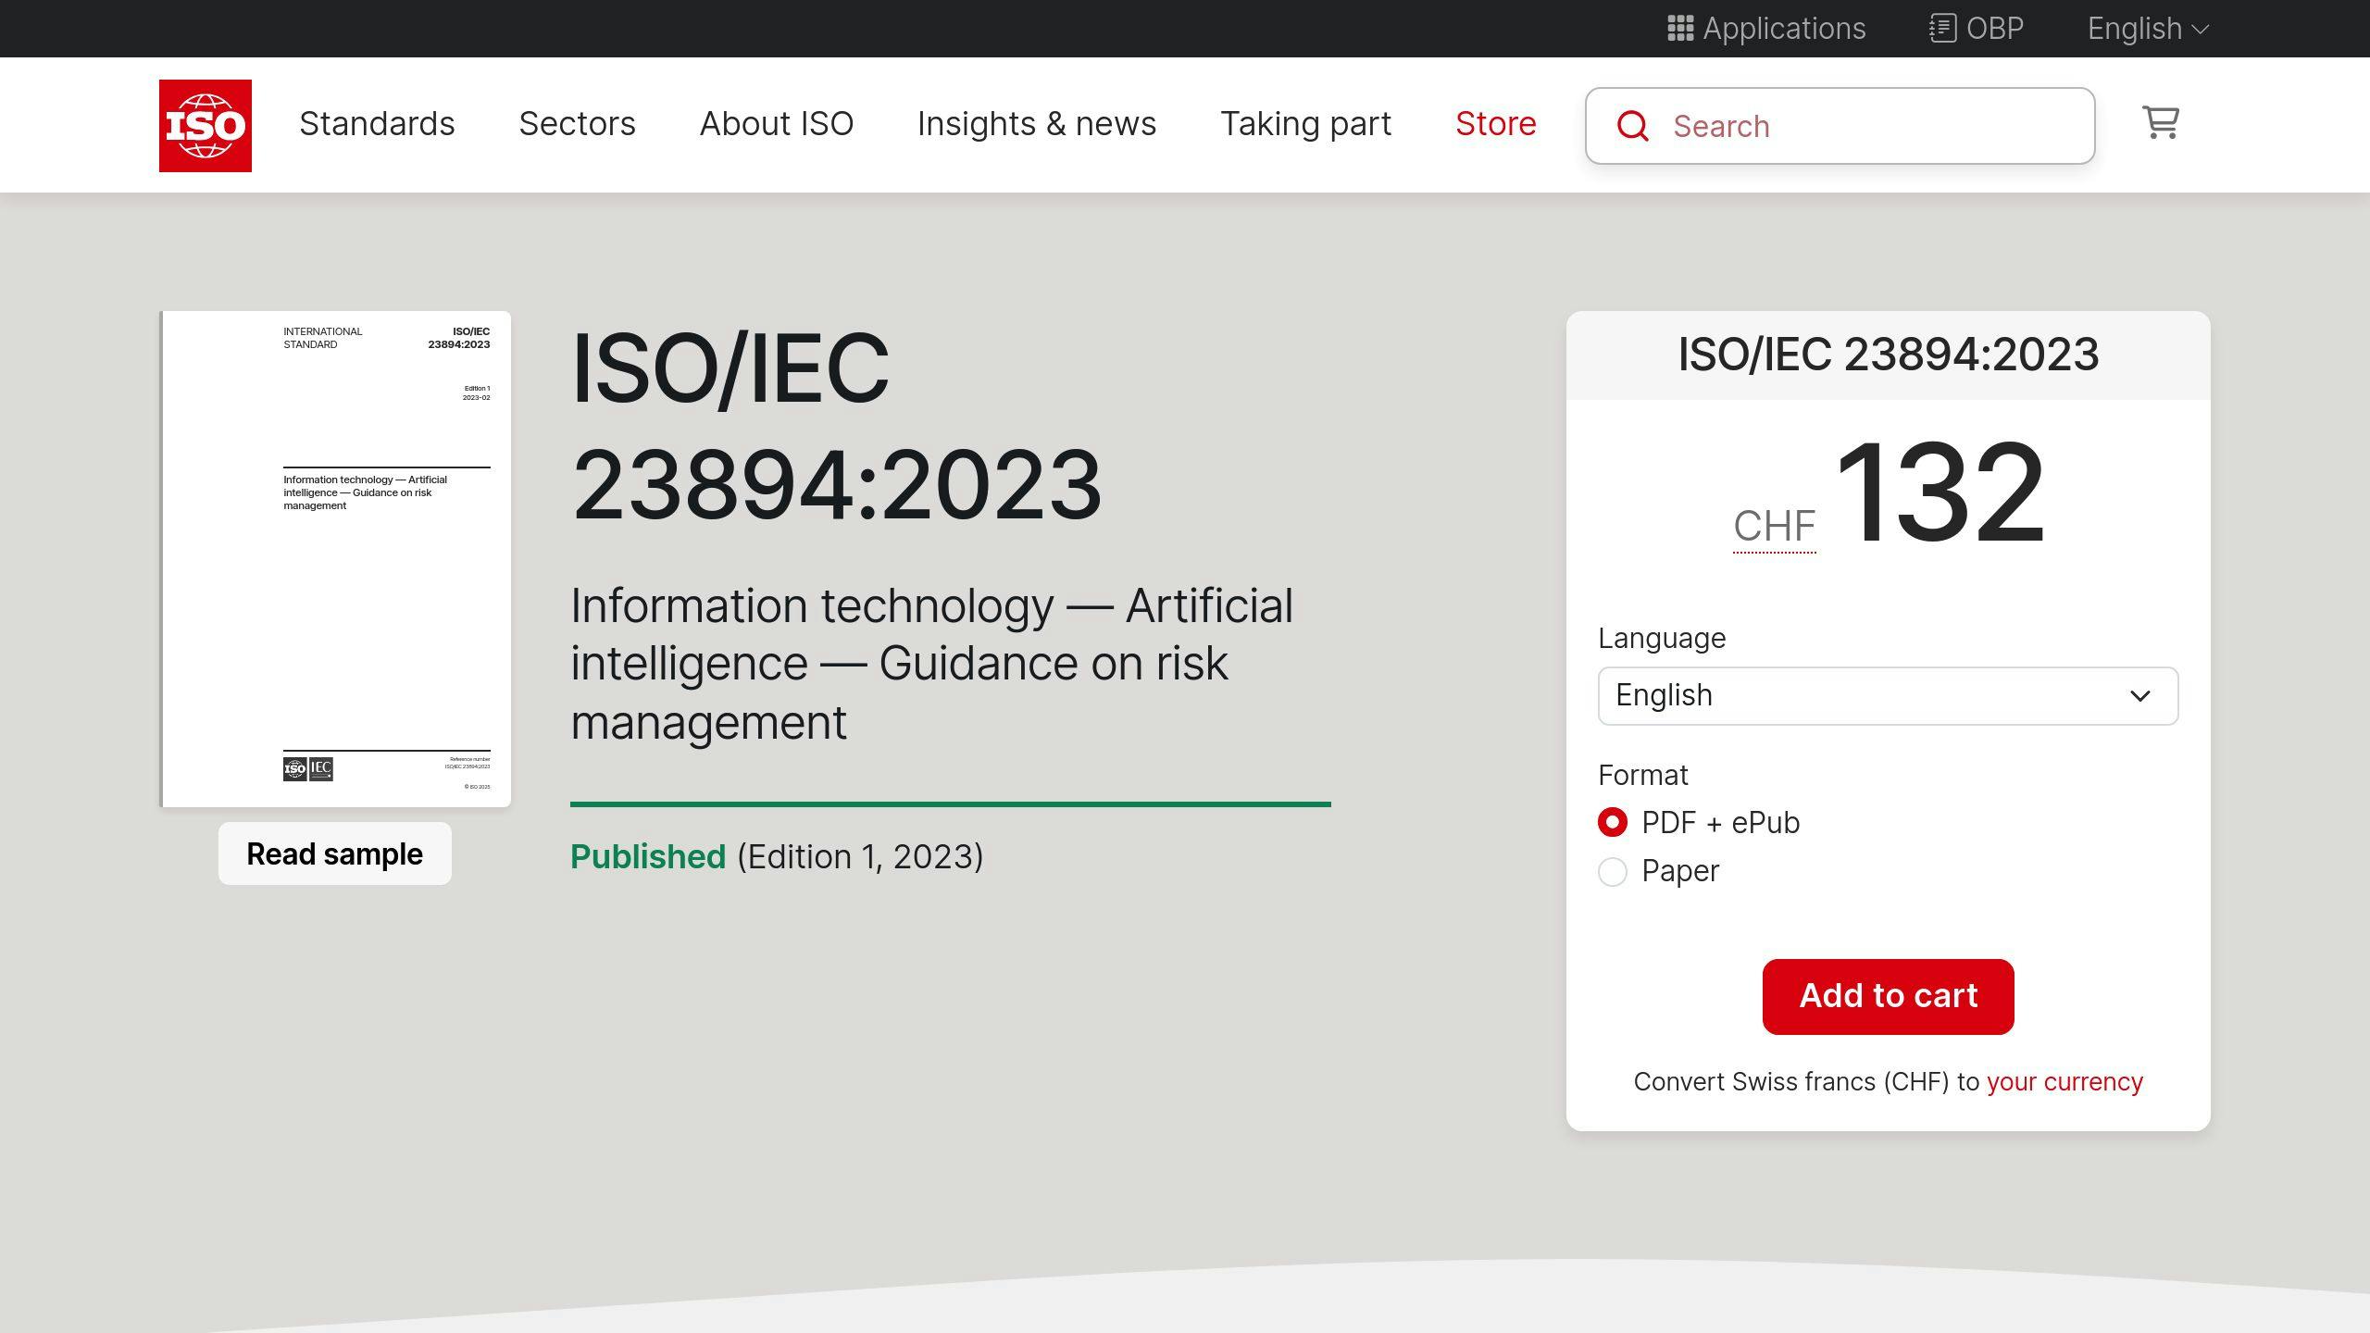The width and height of the screenshot is (2370, 1333).
Task: Click the ISO/IEC 23894:2023 purchase card heading
Action: pos(1888,355)
